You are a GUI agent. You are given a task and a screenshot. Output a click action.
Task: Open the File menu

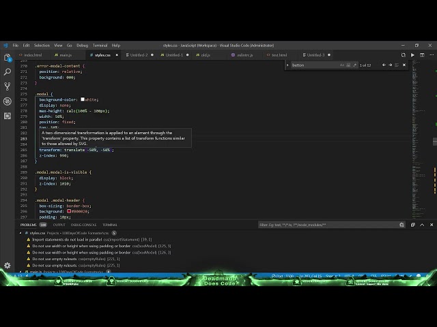coord(15,46)
